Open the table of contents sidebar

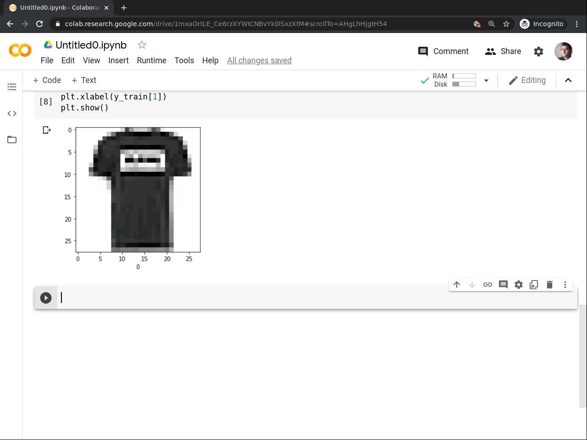coord(12,87)
